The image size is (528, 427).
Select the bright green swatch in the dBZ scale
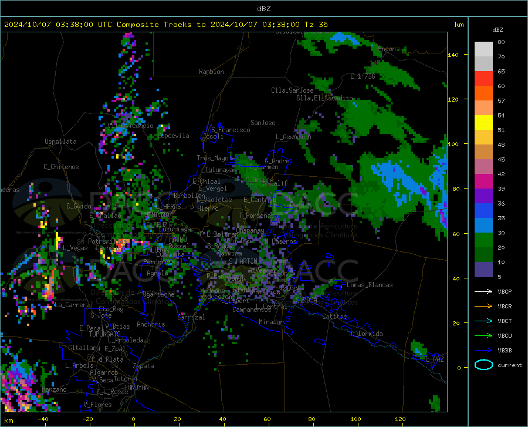pyautogui.click(x=483, y=240)
